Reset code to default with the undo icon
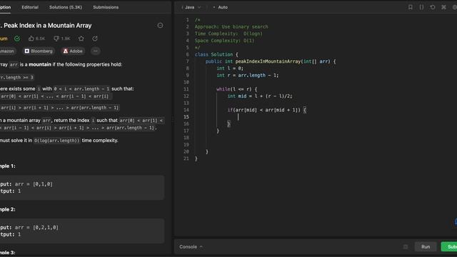 433,7
